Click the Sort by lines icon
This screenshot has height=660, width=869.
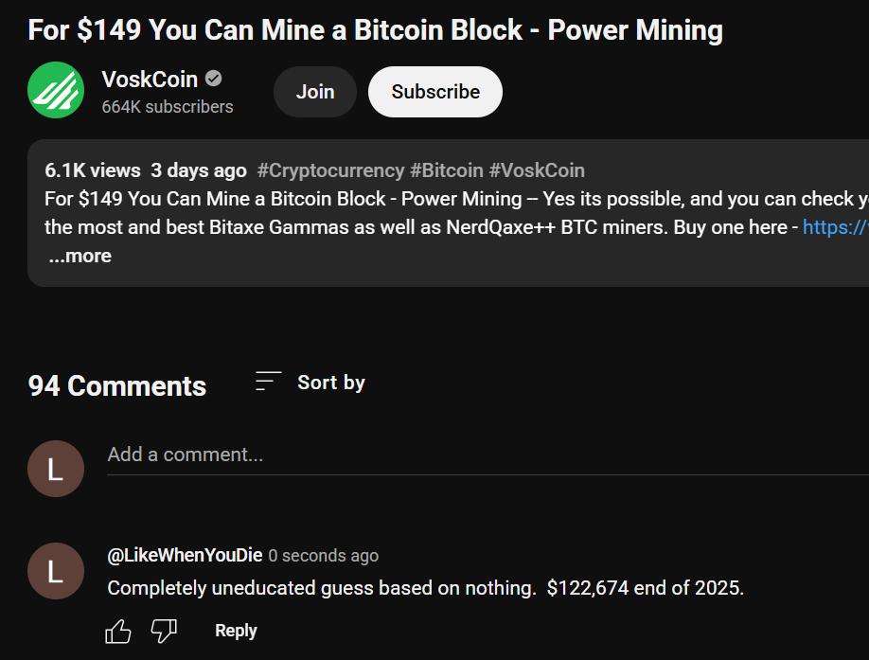(x=268, y=382)
